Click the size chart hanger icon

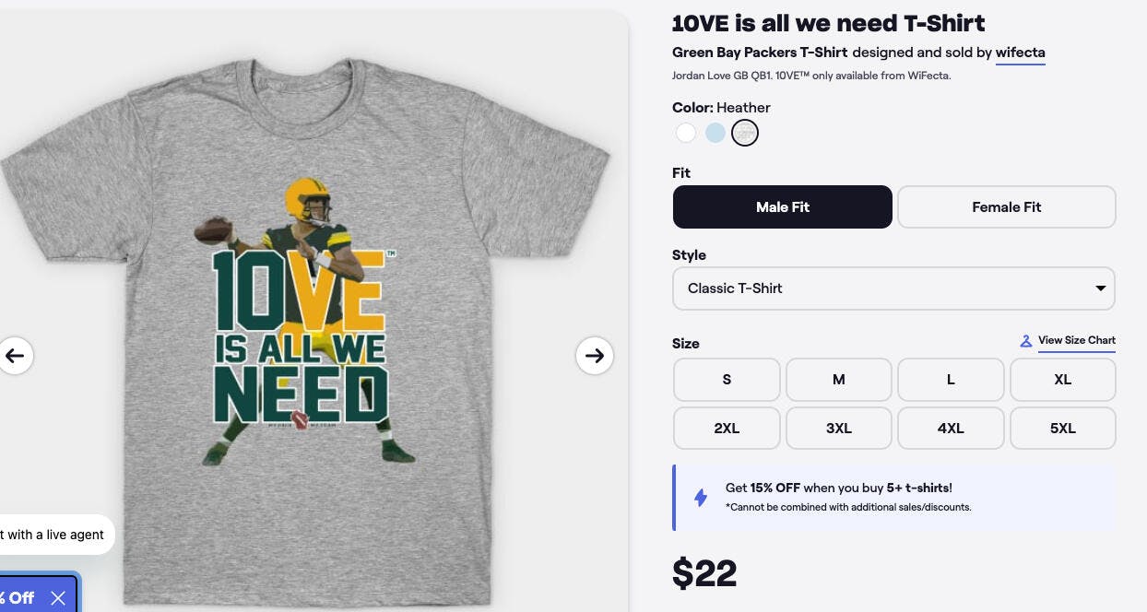coord(1025,341)
